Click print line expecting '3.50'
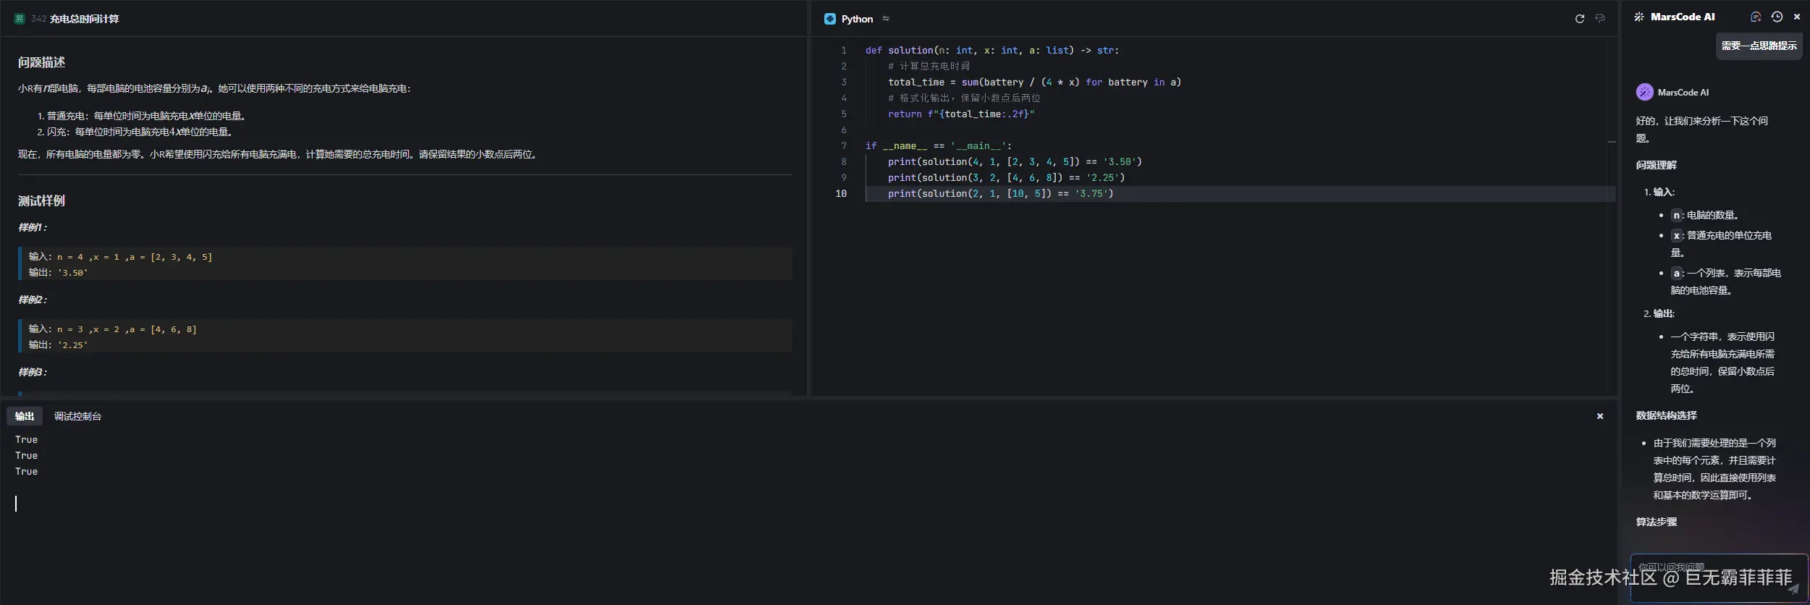Viewport: 1810px width, 605px height. pyautogui.click(x=1015, y=162)
